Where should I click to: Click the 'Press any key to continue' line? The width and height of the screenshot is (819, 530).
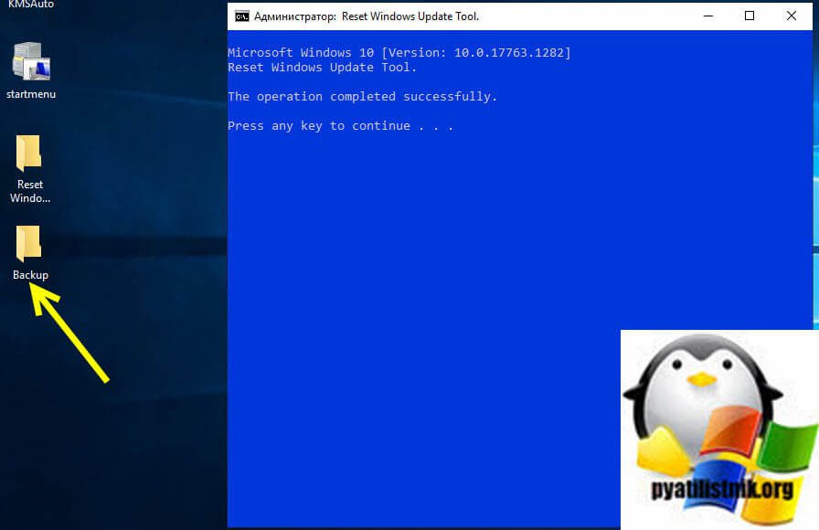[x=341, y=126]
